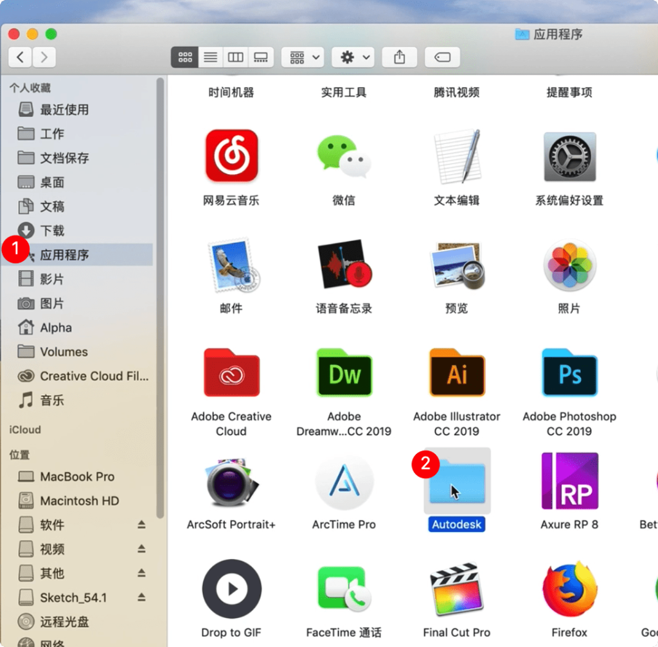The image size is (658, 647).
Task: Select the Adobe Illustrator CC 2019 folder
Action: point(456,373)
